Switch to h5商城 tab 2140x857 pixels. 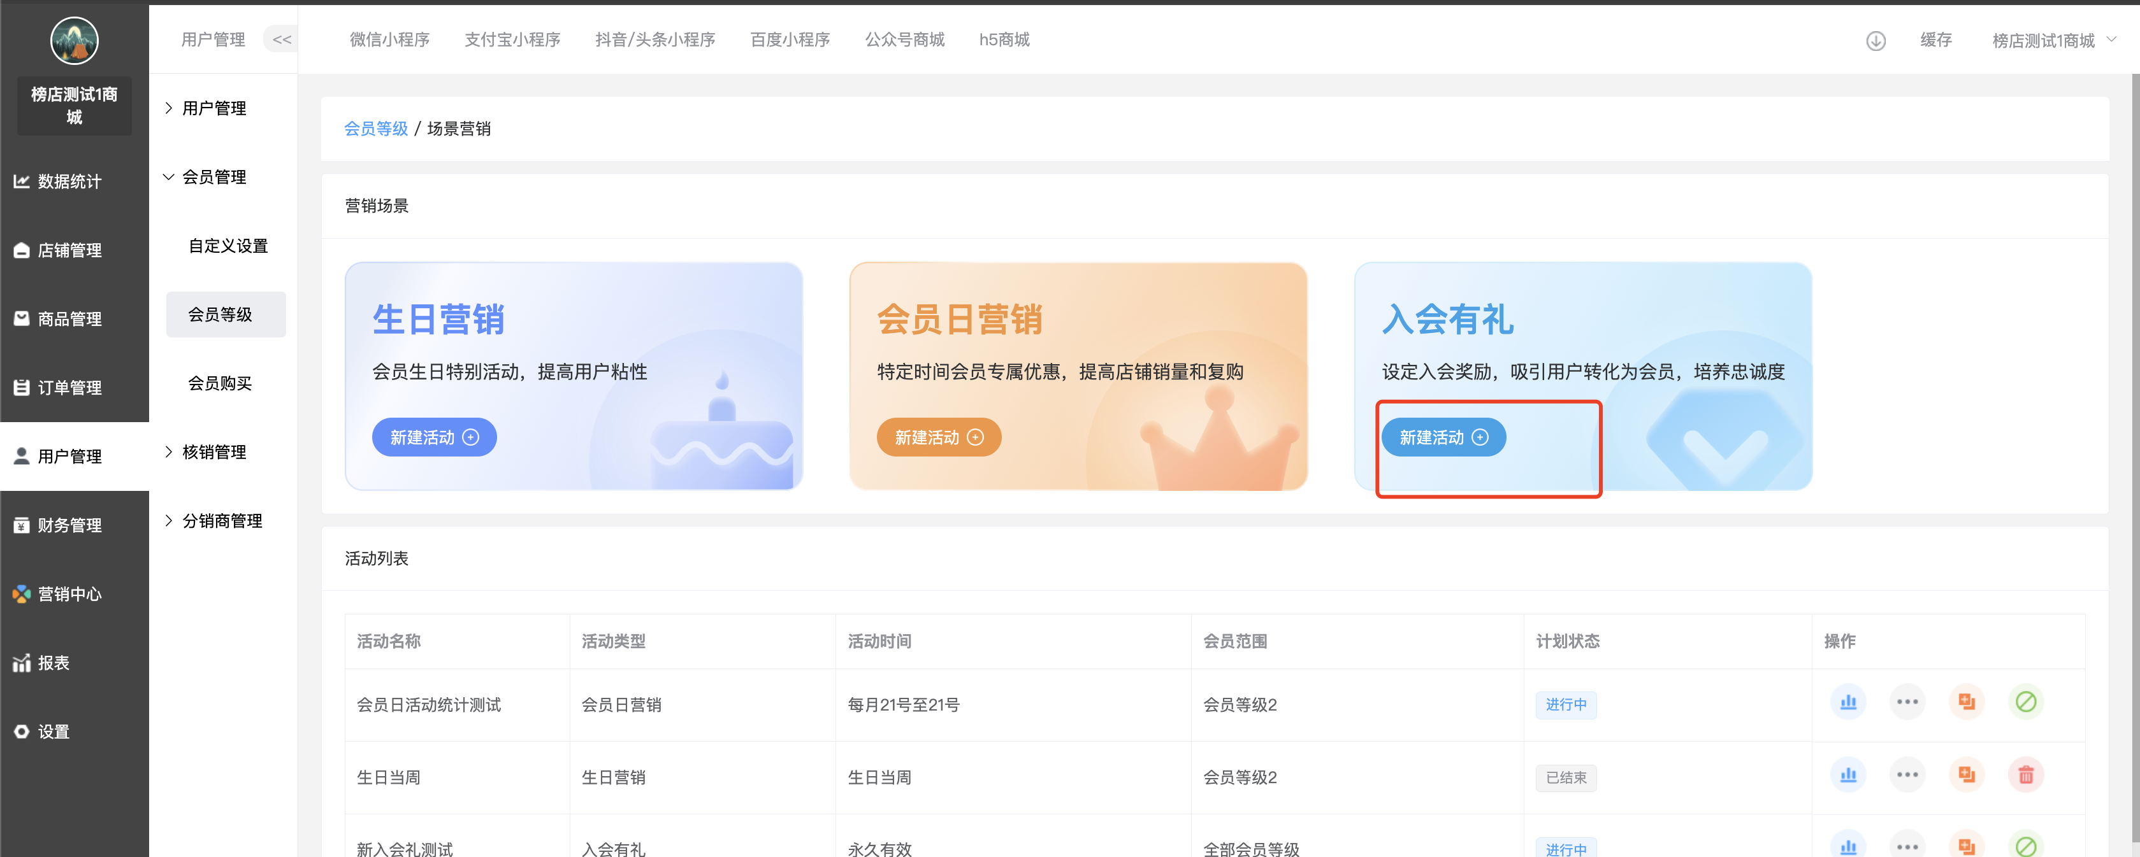(1004, 39)
